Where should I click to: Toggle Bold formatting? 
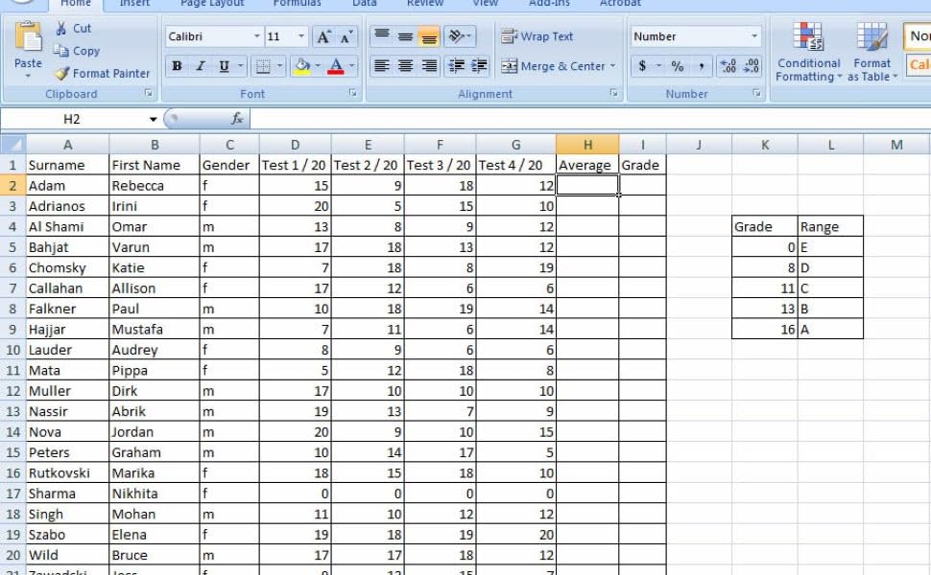pos(176,66)
